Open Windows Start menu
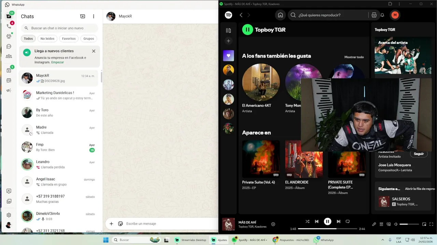Image resolution: width=437 pixels, height=245 pixels. pyautogui.click(x=106, y=240)
